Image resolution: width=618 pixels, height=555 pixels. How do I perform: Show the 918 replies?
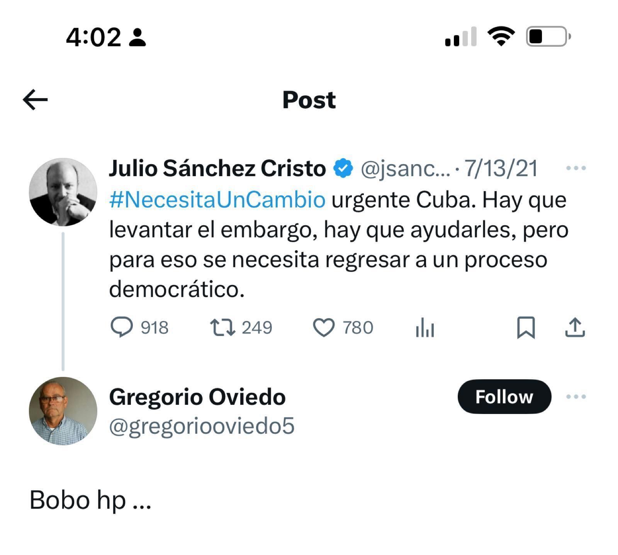click(154, 328)
